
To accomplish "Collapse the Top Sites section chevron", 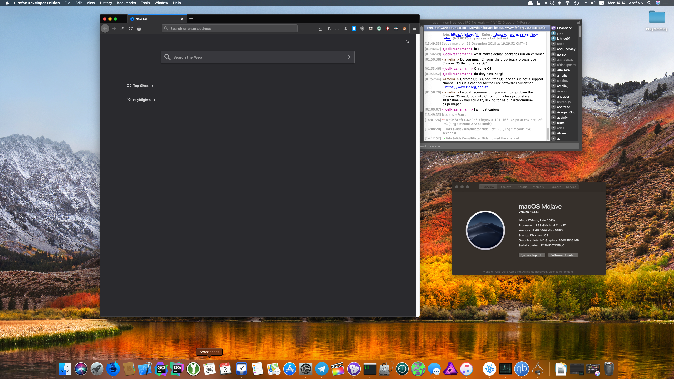I will pyautogui.click(x=152, y=86).
